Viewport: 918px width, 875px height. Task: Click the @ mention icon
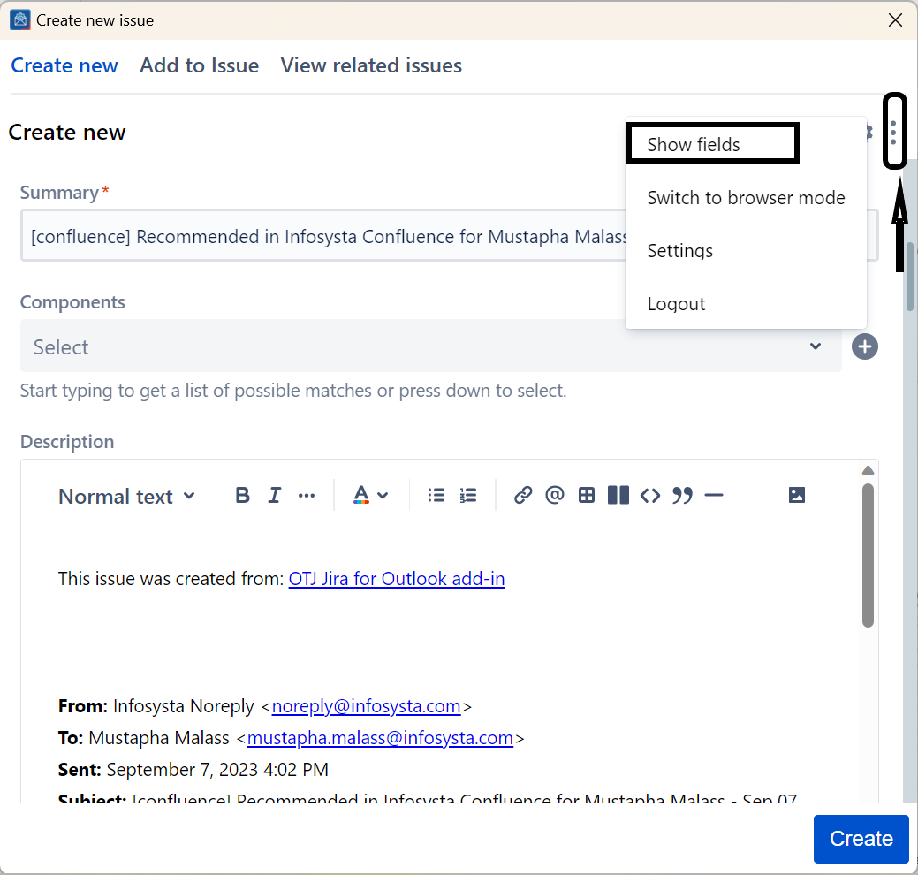[554, 496]
